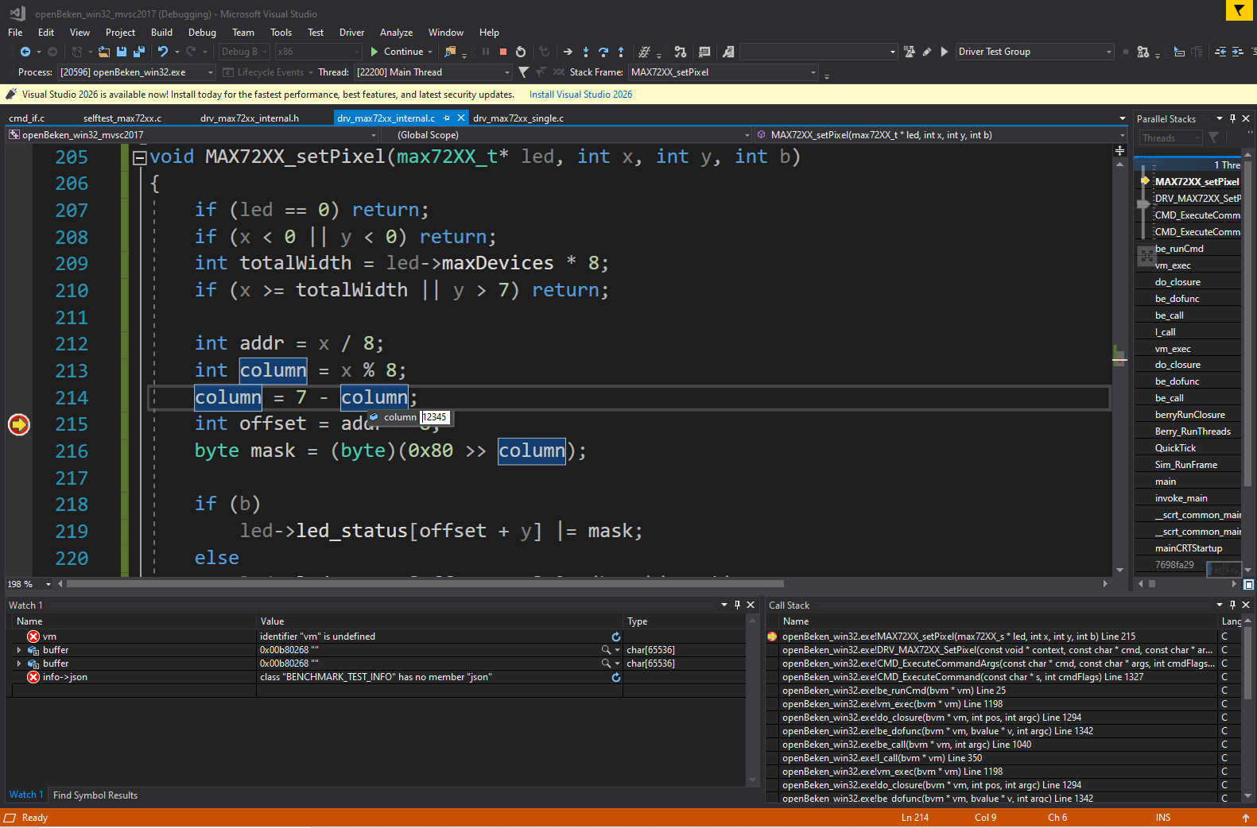
Task: Collapse the MAX72XX_setPixel function outline box
Action: pyautogui.click(x=140, y=157)
